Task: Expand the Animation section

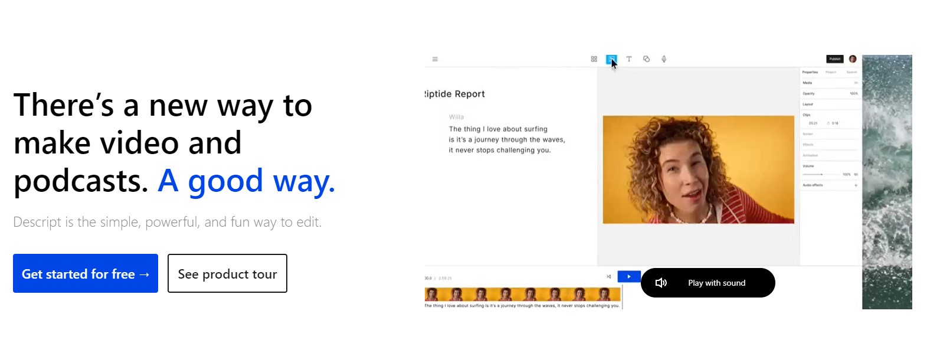Action: click(x=830, y=155)
